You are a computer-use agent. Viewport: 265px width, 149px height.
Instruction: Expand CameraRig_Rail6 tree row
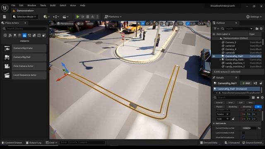[220, 60]
